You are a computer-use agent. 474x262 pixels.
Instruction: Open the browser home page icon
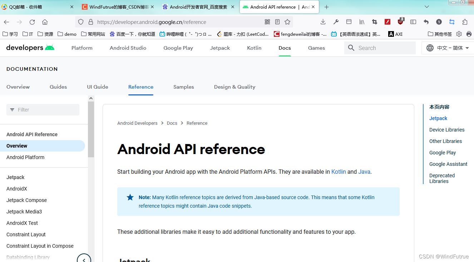(45, 22)
